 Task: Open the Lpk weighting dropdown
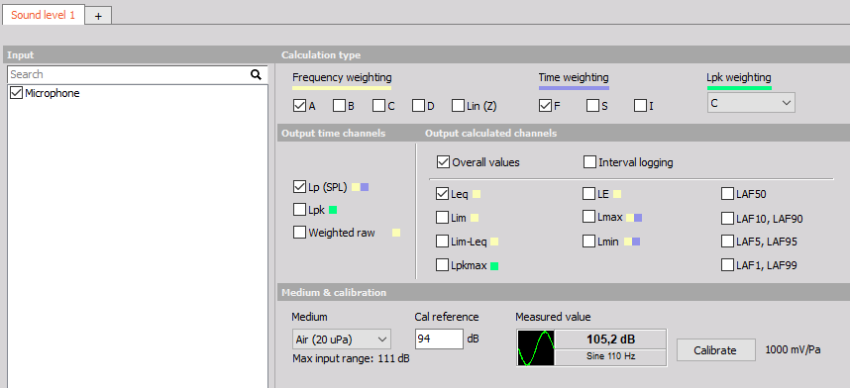click(751, 103)
